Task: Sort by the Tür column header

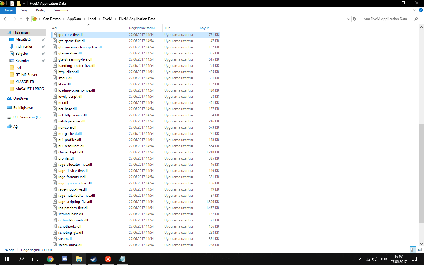Action: tap(180, 28)
